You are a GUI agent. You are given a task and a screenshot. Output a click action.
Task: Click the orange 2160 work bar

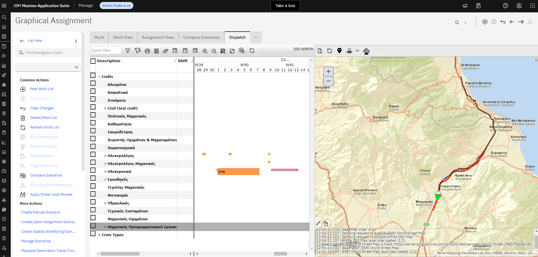238,172
